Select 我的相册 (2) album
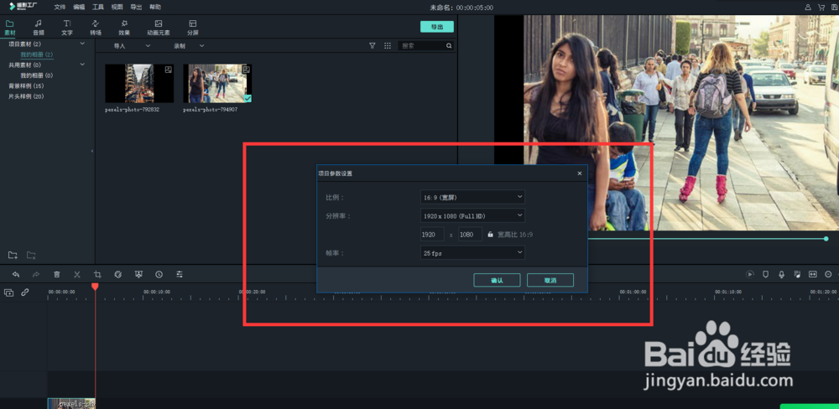Viewport: 839px width, 409px height. (36, 54)
